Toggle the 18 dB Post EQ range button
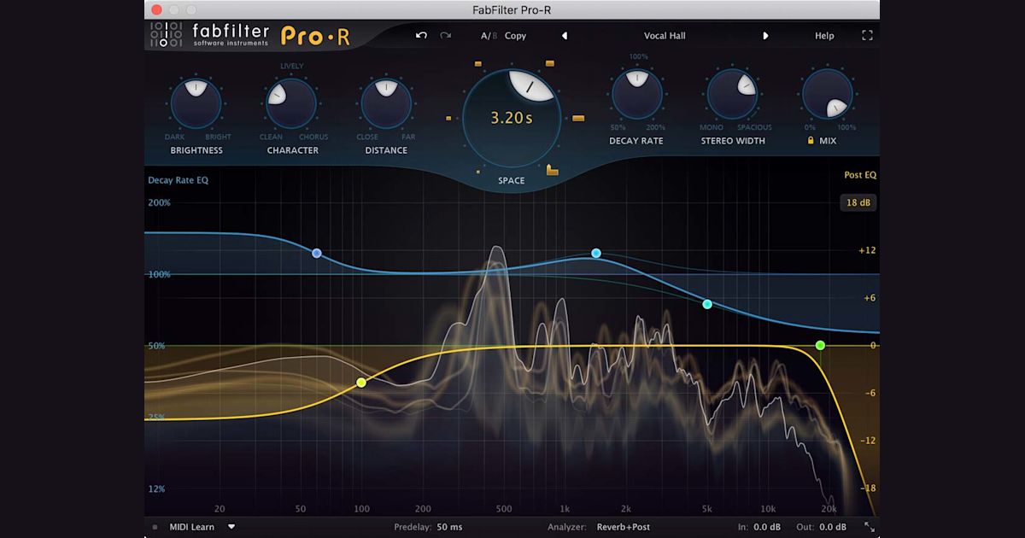Image resolution: width=1025 pixels, height=538 pixels. (858, 202)
